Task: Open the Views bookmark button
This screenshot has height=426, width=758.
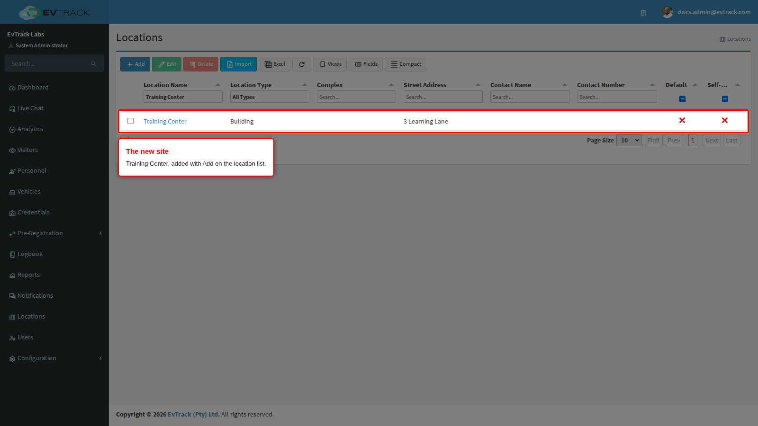Action: pos(330,64)
